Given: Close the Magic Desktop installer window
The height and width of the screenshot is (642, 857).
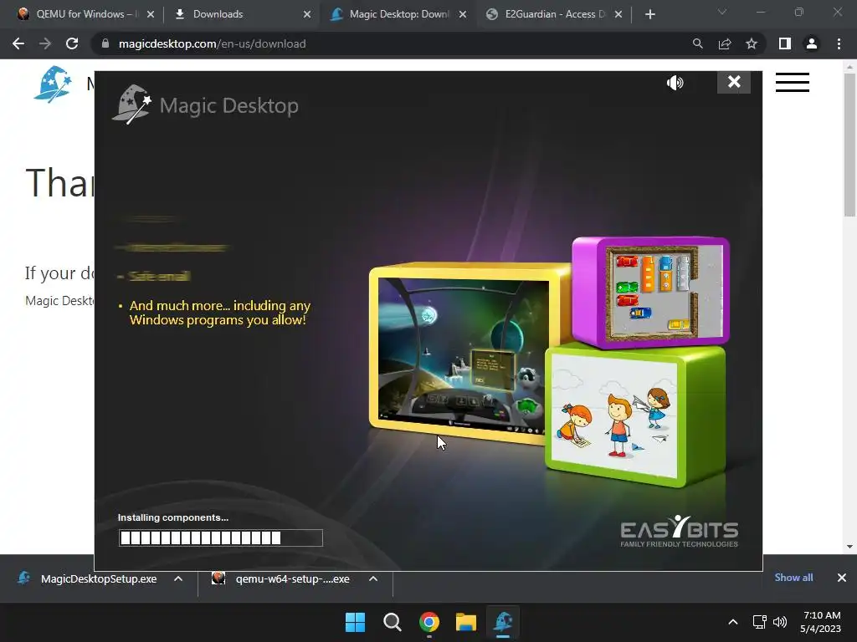Looking at the screenshot, I should pyautogui.click(x=733, y=82).
